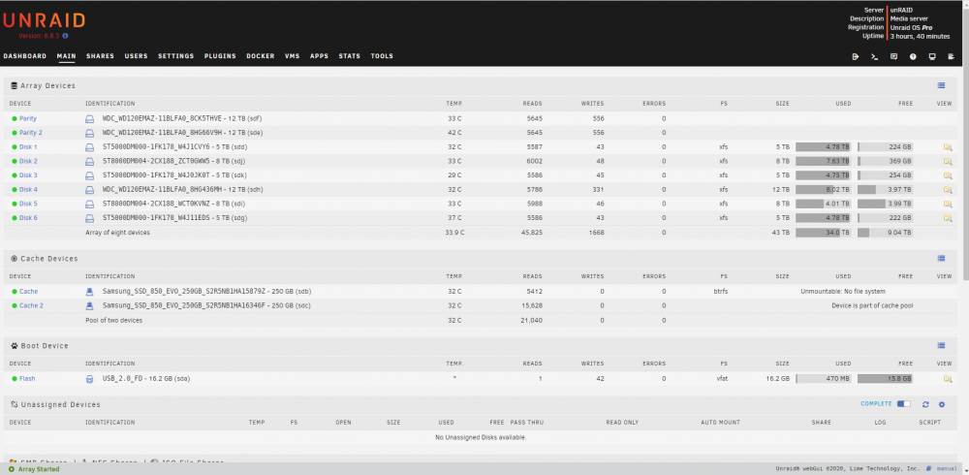Viewport: 969px width, 475px height.
Task: Click the version info icon beside 6.8.3
Action: 66,36
